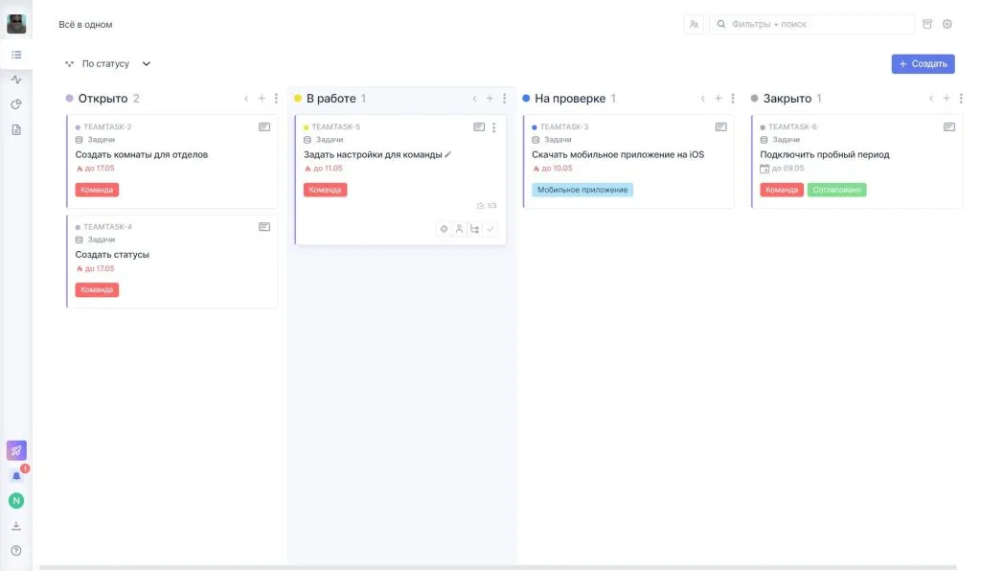Click the download icon in sidebar
This screenshot has height=571, width=981.
(x=16, y=525)
